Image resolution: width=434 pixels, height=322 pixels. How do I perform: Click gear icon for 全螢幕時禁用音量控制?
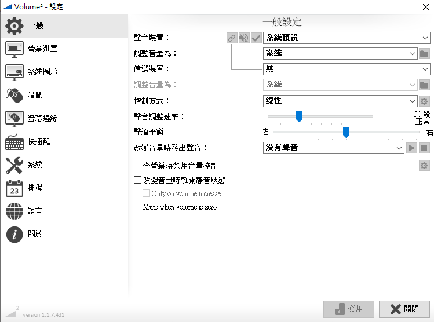pos(424,166)
